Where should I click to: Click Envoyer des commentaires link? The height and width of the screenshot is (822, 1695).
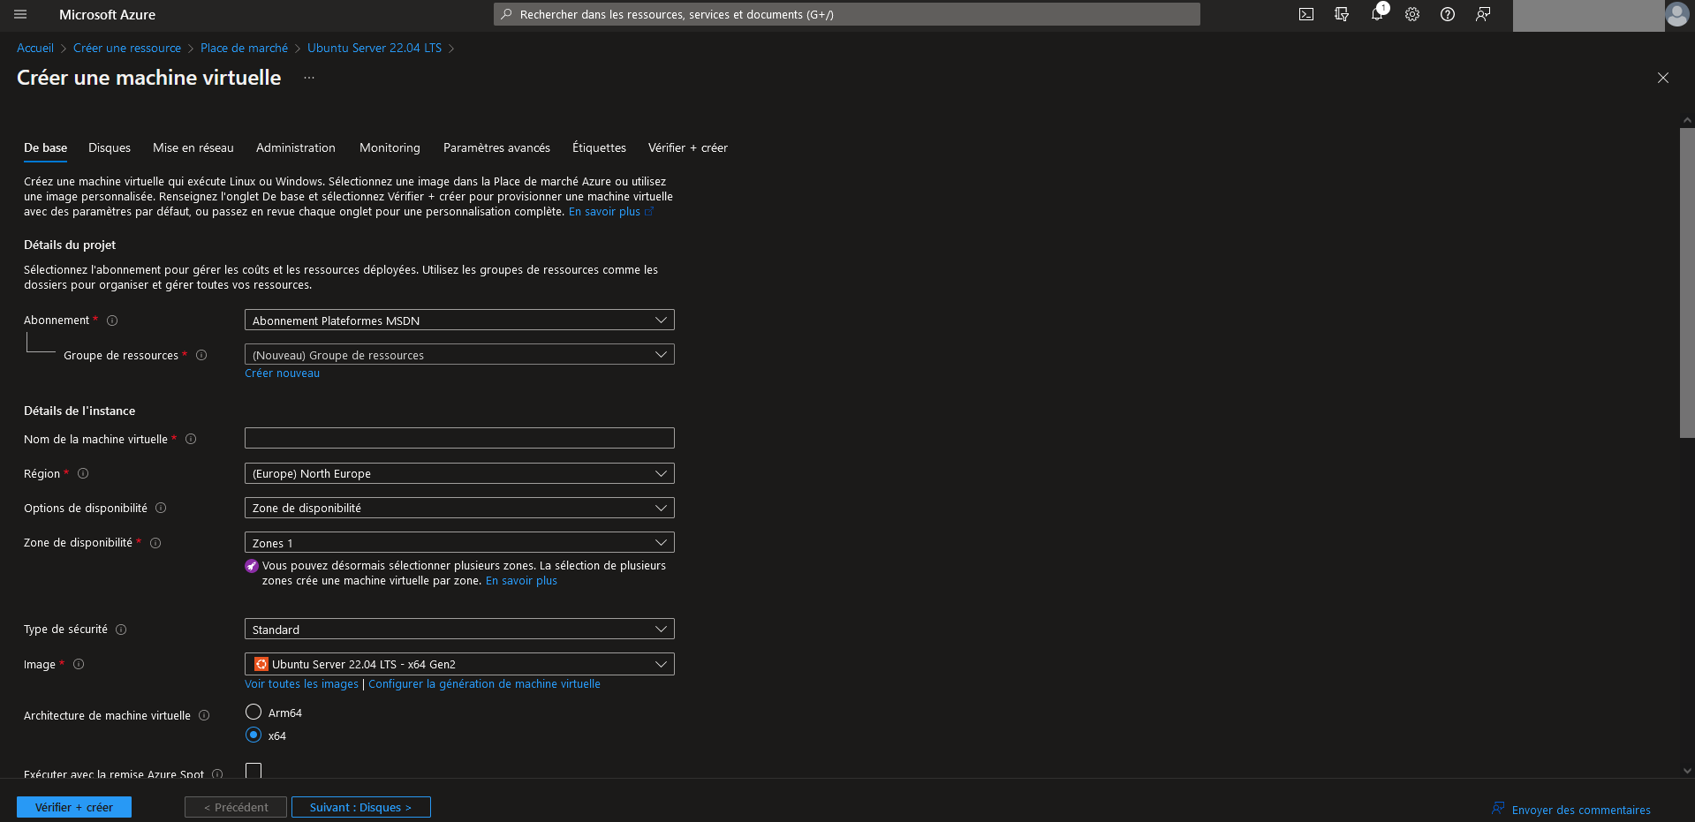[1581, 810]
